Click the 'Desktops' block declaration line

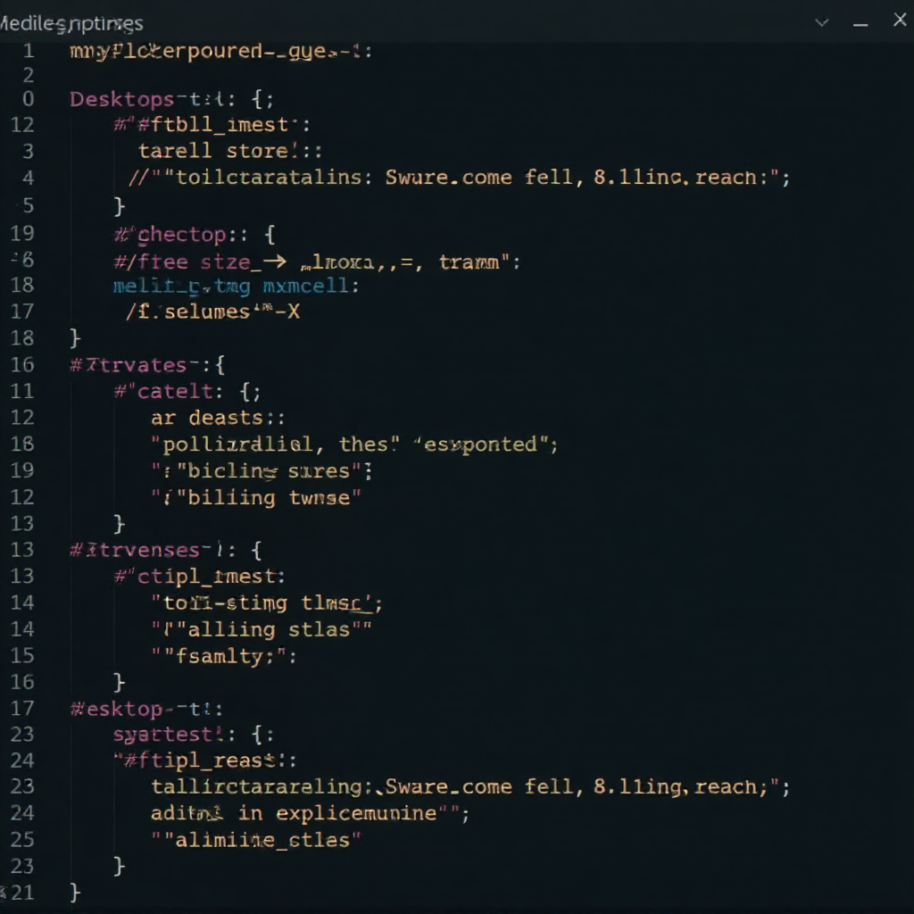pyautogui.click(x=172, y=99)
